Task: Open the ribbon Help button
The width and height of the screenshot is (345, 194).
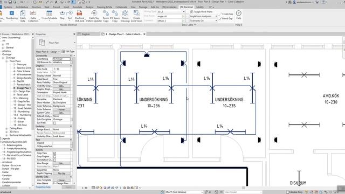Action: point(238,15)
